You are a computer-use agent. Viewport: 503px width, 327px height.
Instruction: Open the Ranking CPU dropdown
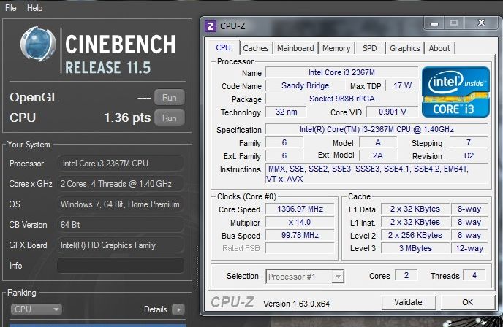tap(37, 309)
